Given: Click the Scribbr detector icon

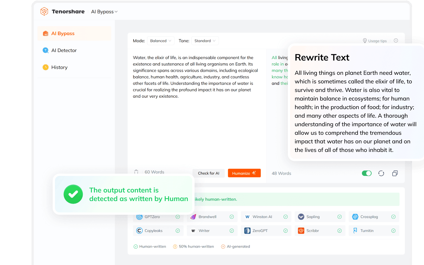Looking at the screenshot, I should [301, 231].
